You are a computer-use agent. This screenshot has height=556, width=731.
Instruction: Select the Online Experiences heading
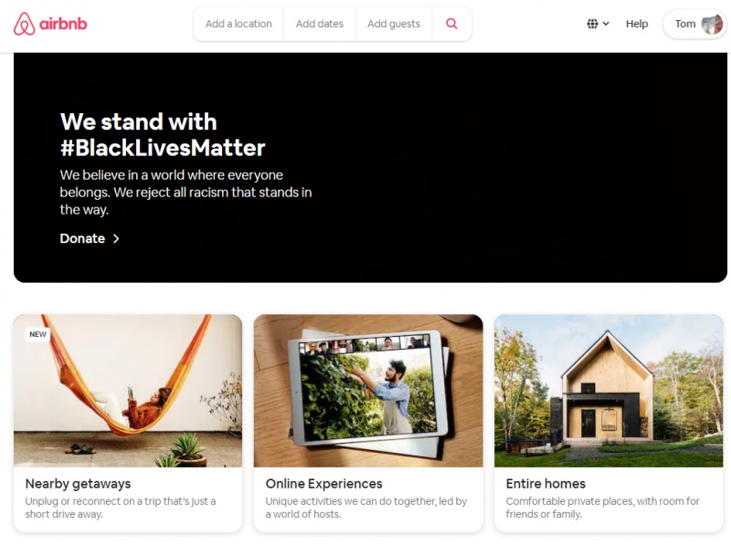pyautogui.click(x=323, y=484)
